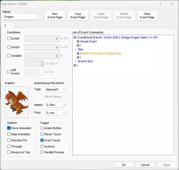Viewport: 179px width, 170px height.
Task: Click the Name field containing Dragon
Action: 20,17
